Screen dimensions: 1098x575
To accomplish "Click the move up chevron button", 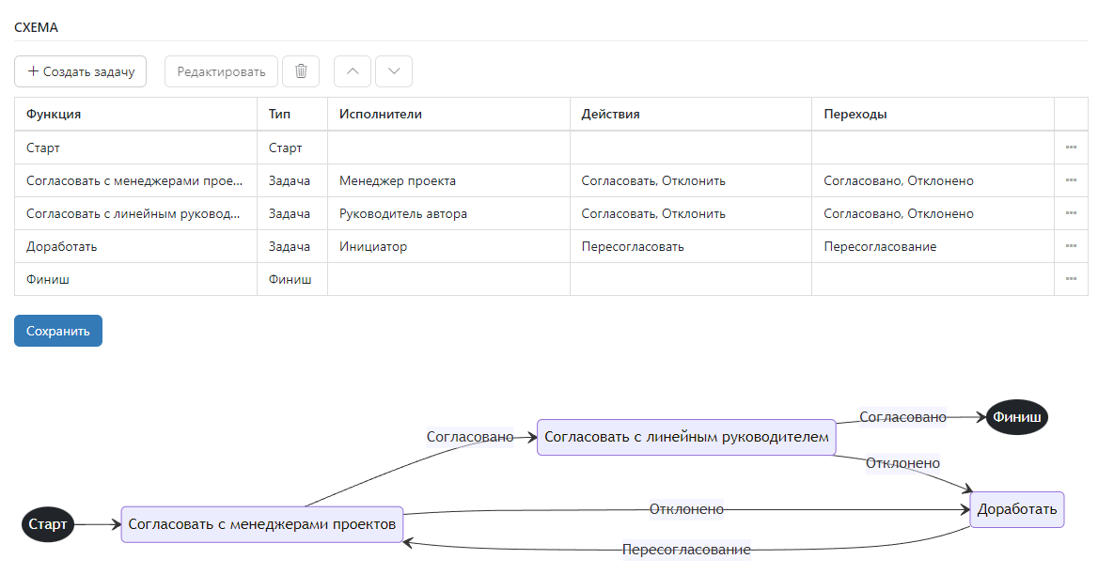I will pos(353,71).
